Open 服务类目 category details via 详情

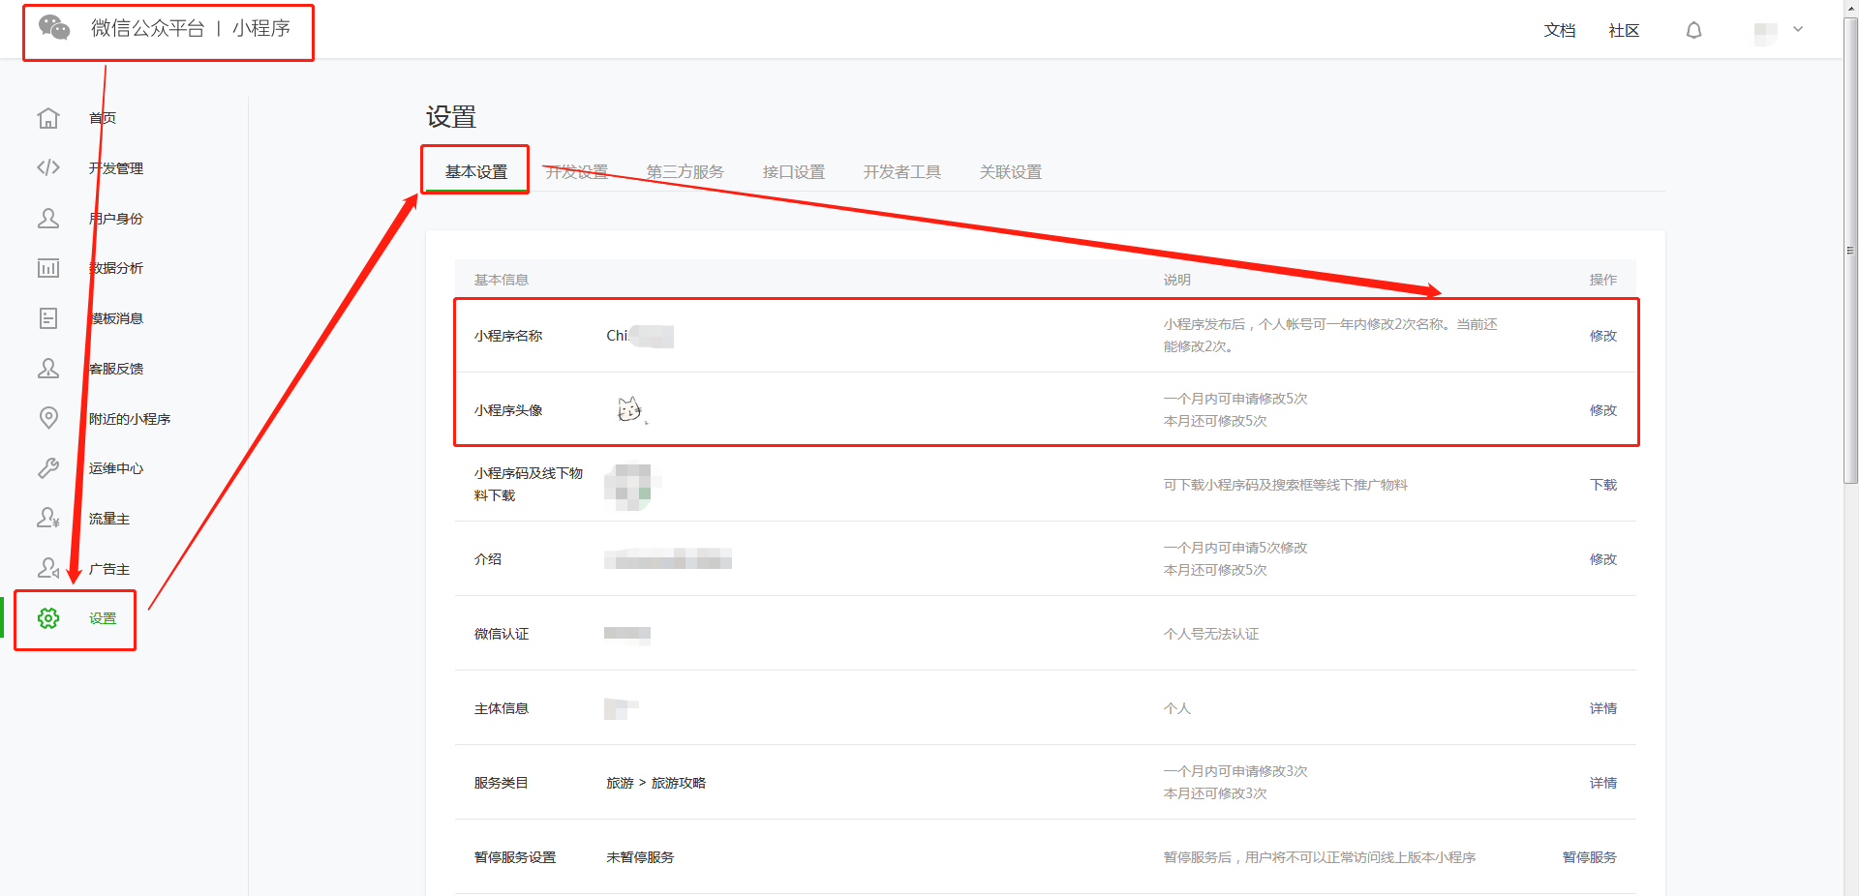(x=1602, y=782)
